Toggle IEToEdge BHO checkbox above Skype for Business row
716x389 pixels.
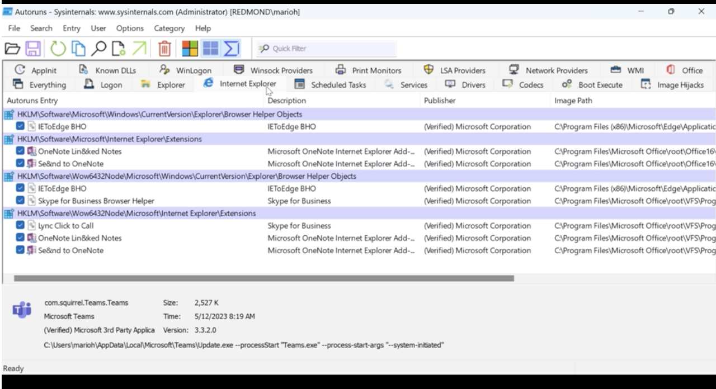point(21,188)
